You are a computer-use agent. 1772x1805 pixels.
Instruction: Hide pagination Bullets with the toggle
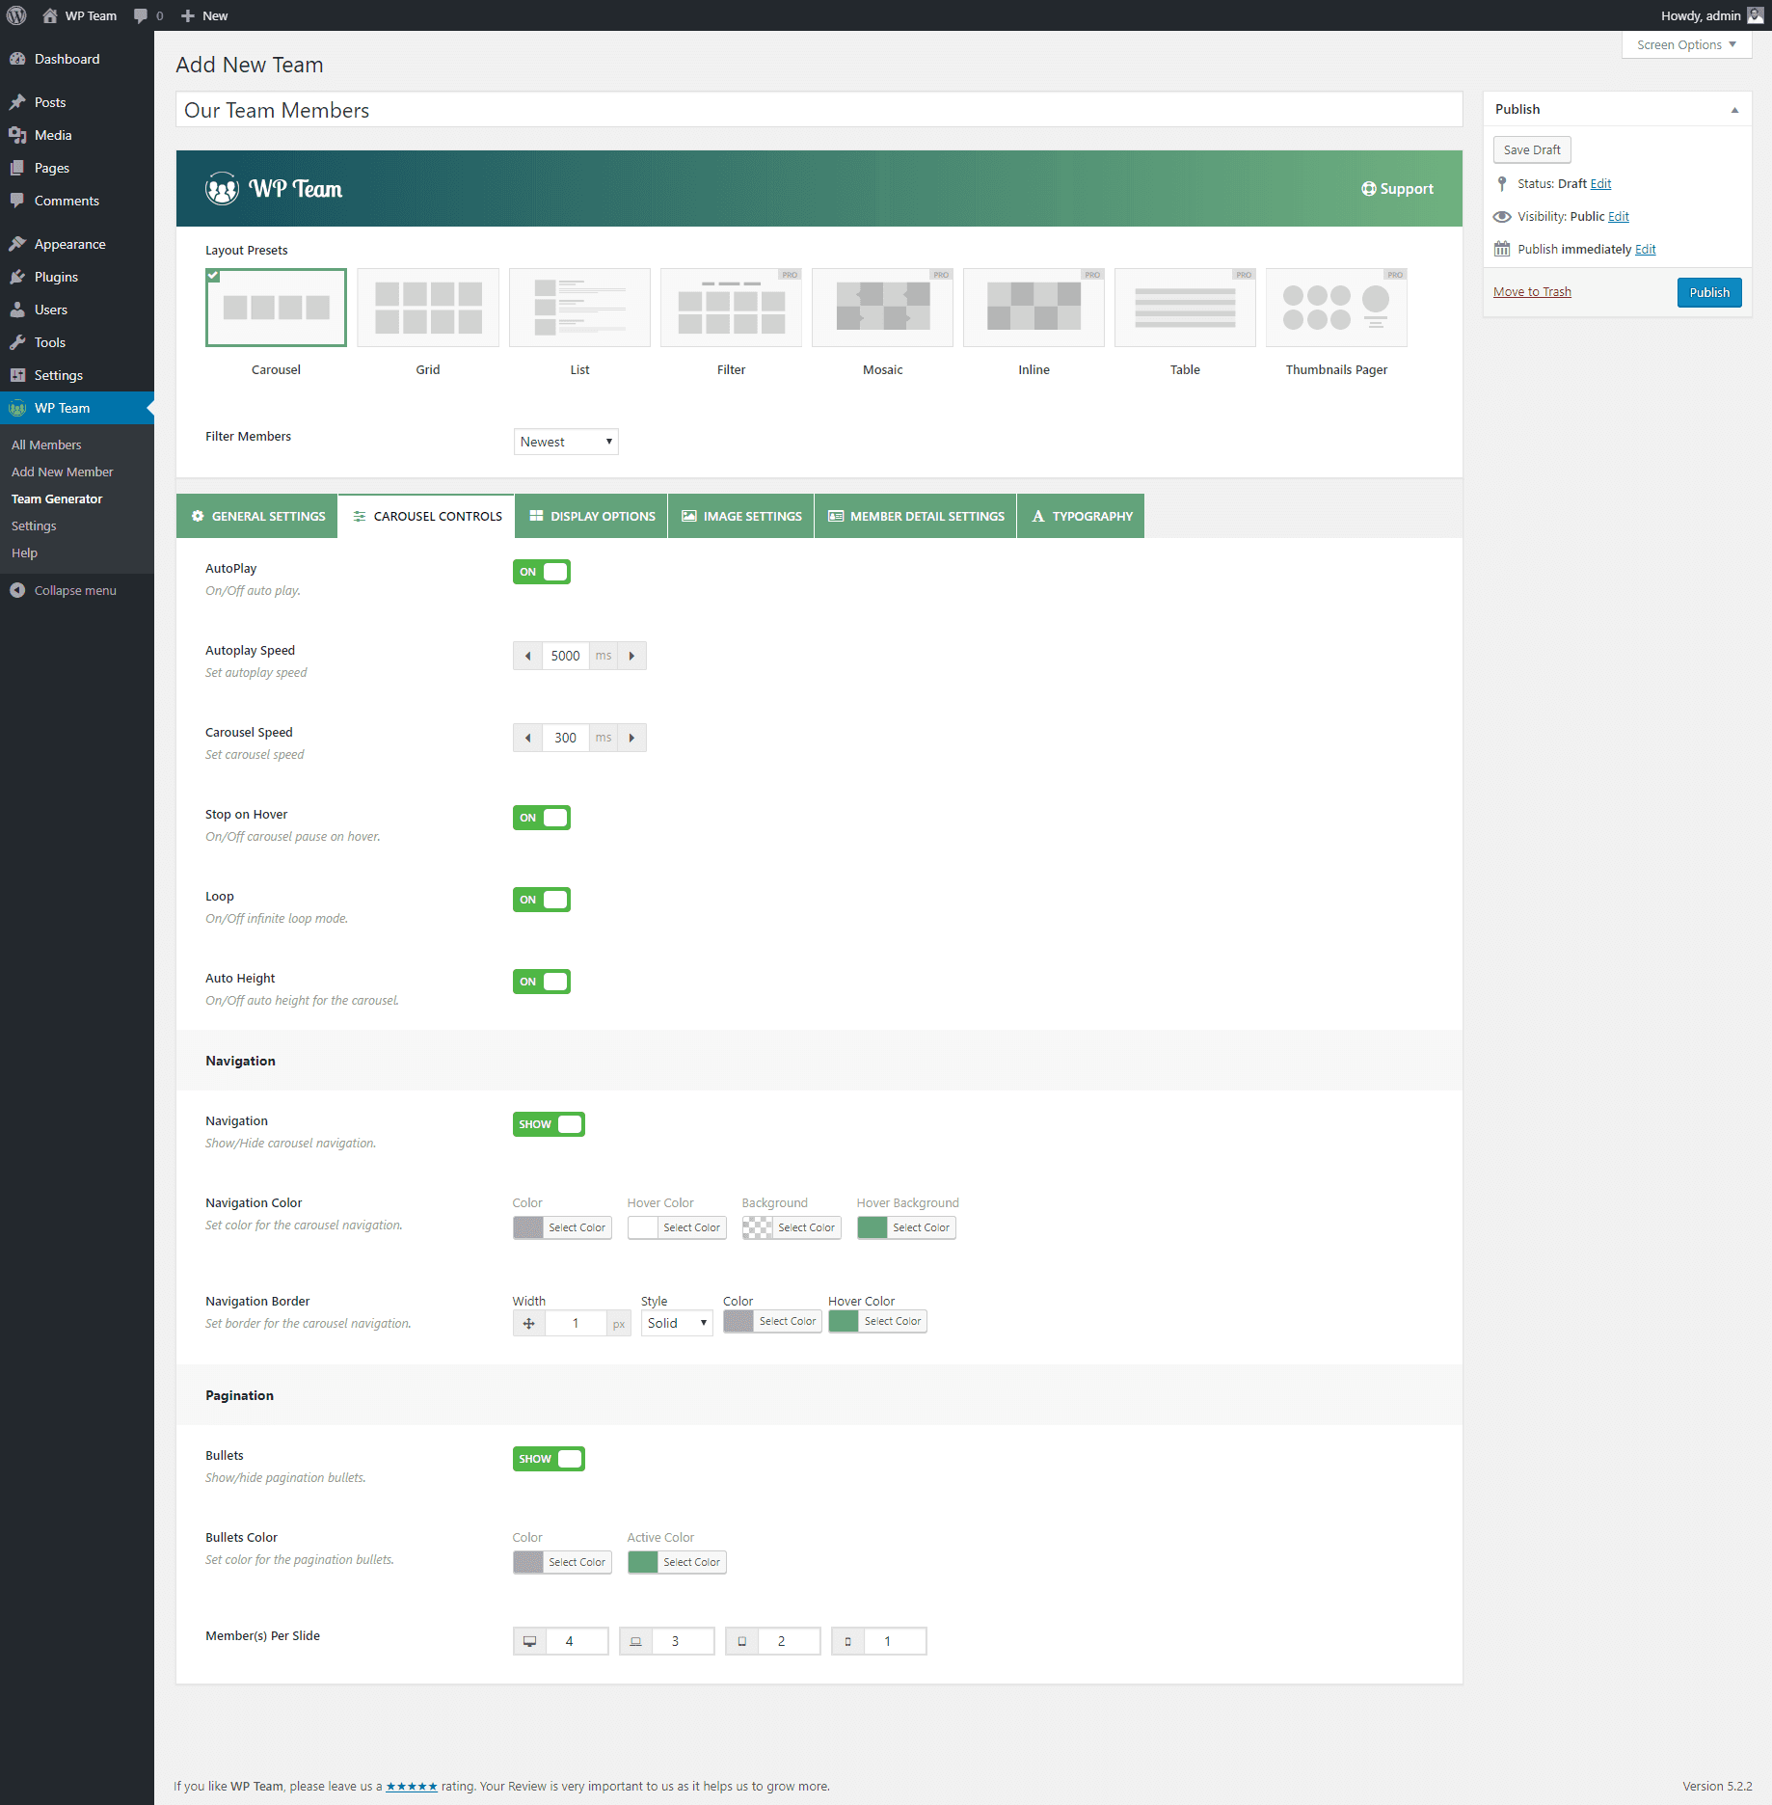point(549,1459)
